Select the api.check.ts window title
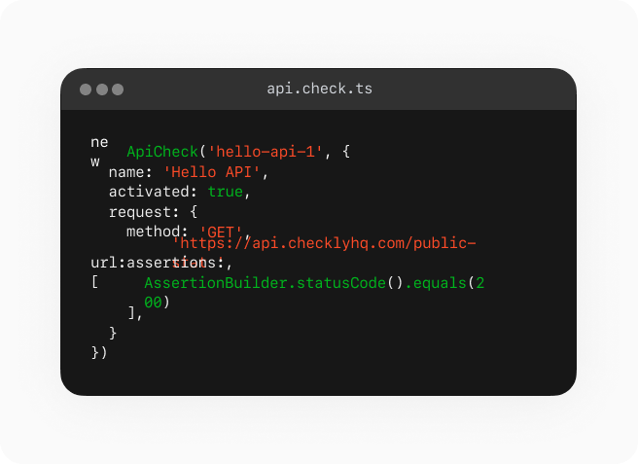The width and height of the screenshot is (638, 464). point(319,89)
